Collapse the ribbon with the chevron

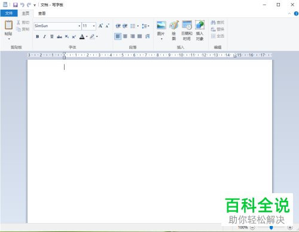(289, 14)
